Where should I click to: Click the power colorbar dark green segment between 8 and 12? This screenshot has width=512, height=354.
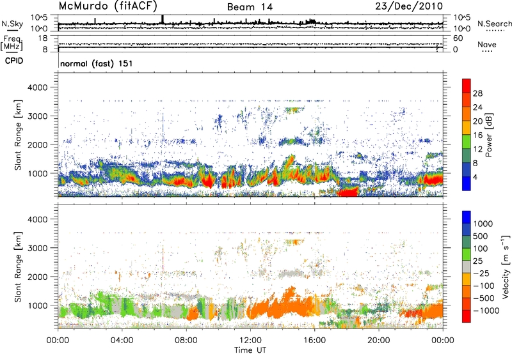point(467,156)
